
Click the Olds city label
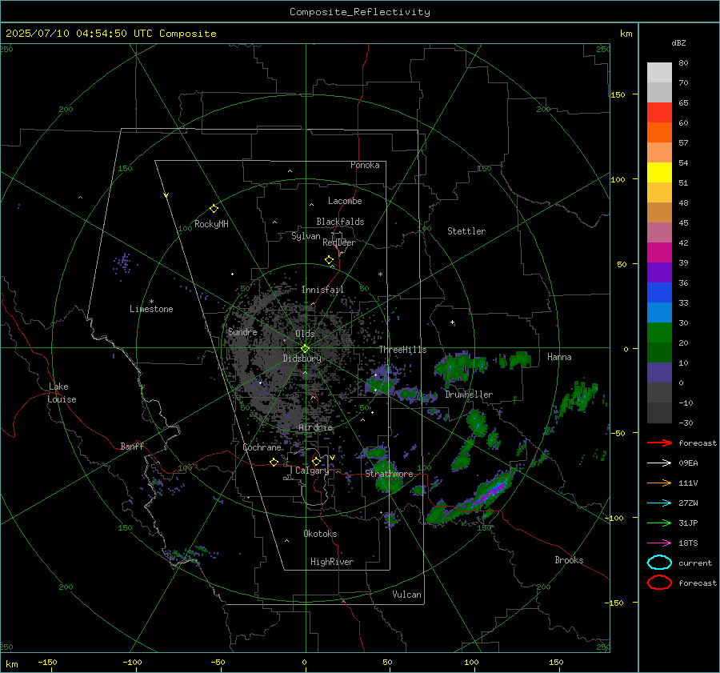pos(305,334)
